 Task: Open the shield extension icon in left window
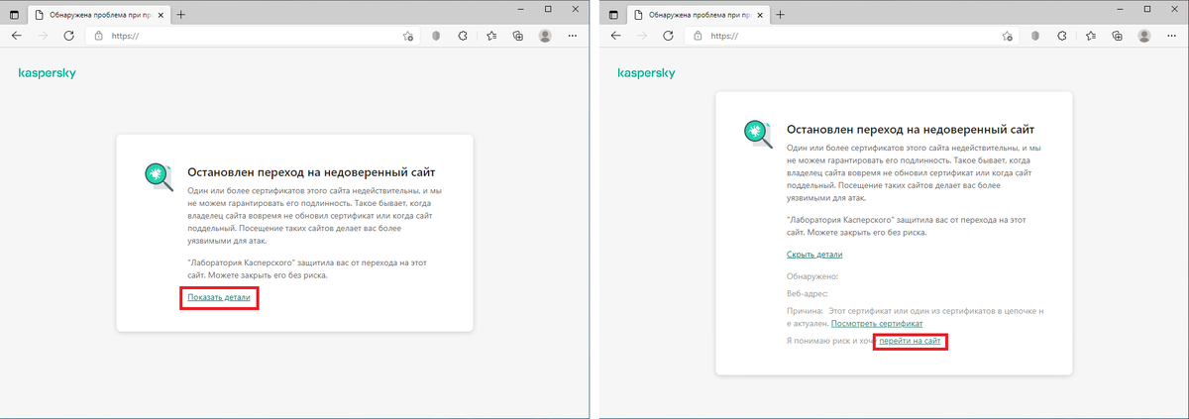(x=436, y=36)
